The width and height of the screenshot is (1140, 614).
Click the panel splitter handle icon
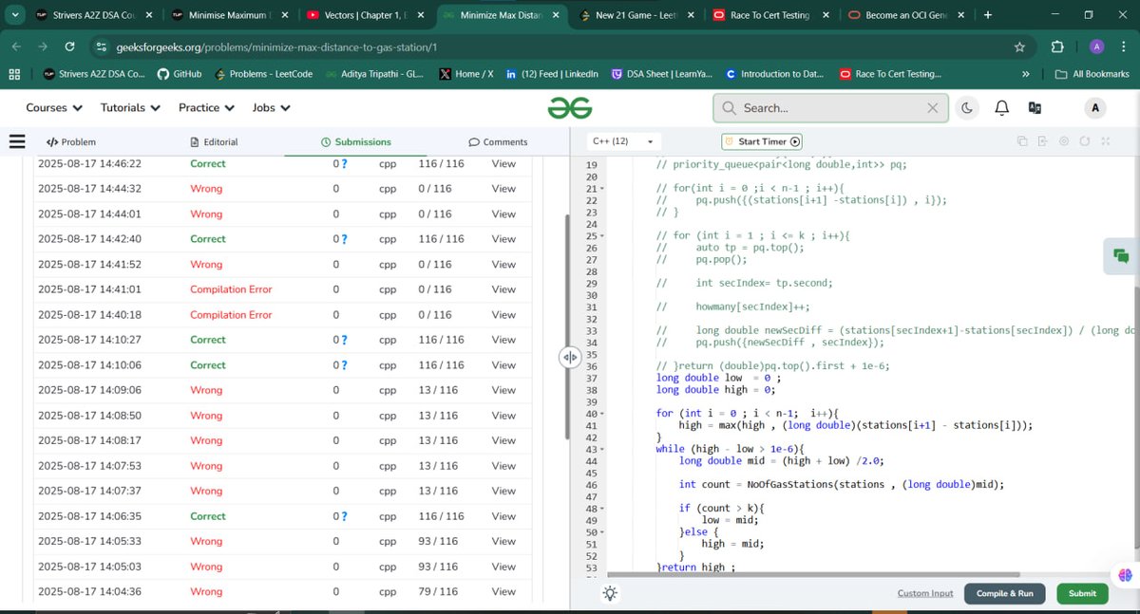[x=569, y=357]
